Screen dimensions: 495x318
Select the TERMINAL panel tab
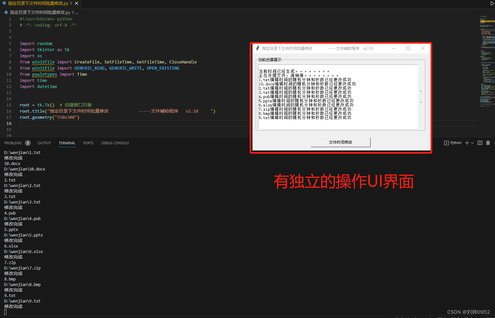tap(67, 143)
